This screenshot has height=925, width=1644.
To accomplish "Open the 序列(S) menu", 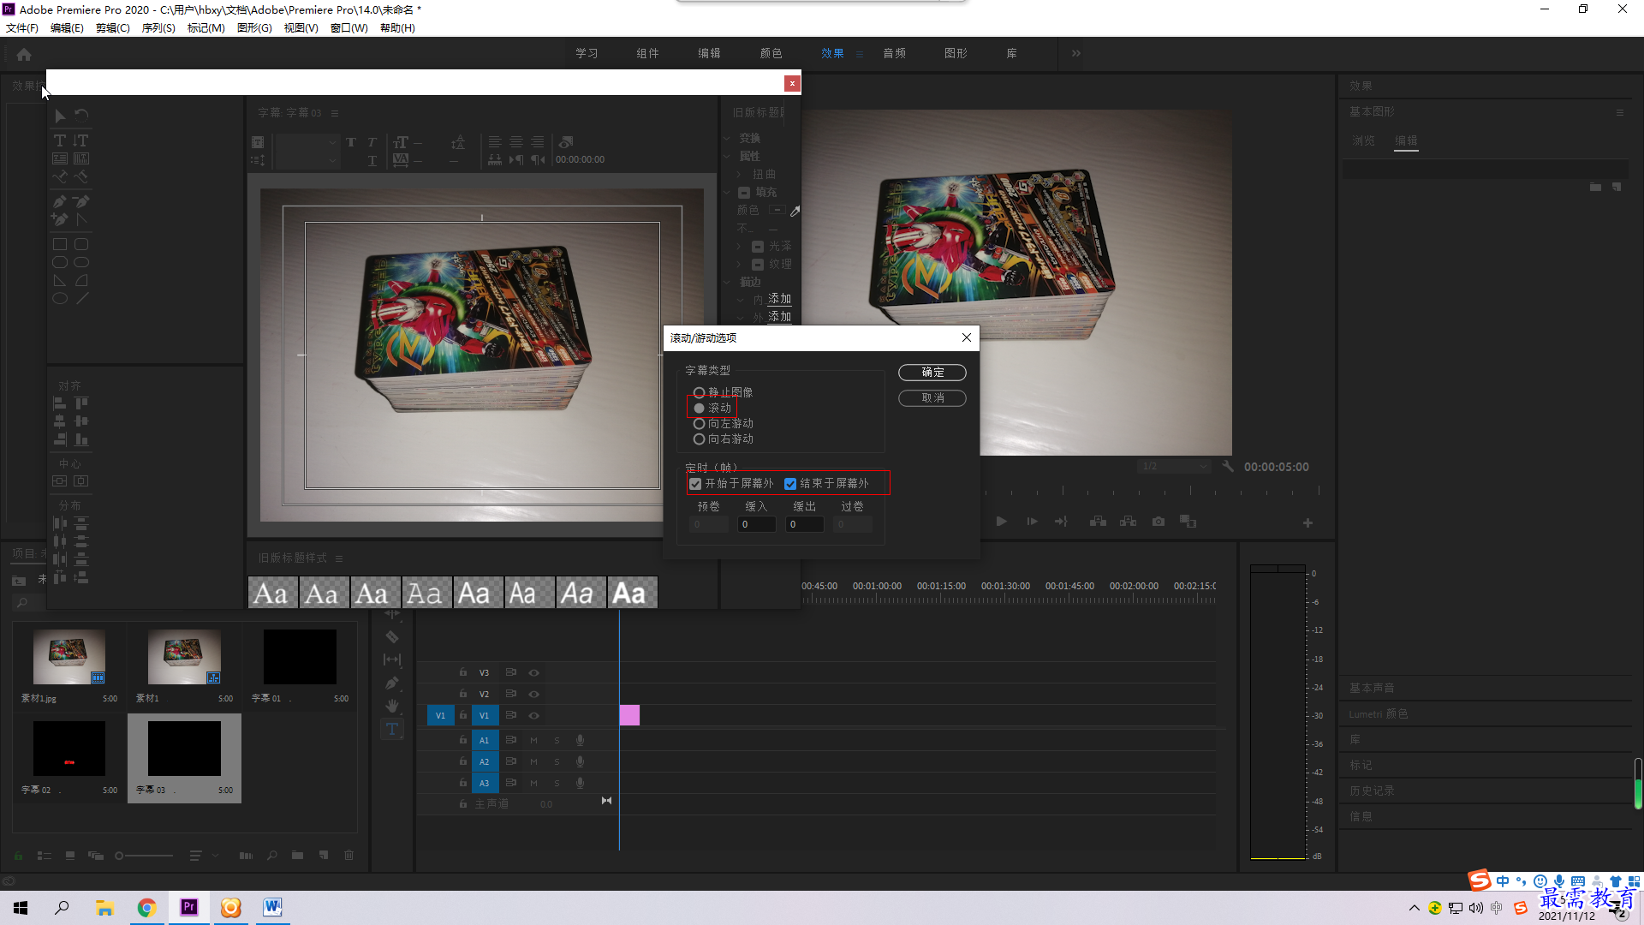I will click(158, 28).
